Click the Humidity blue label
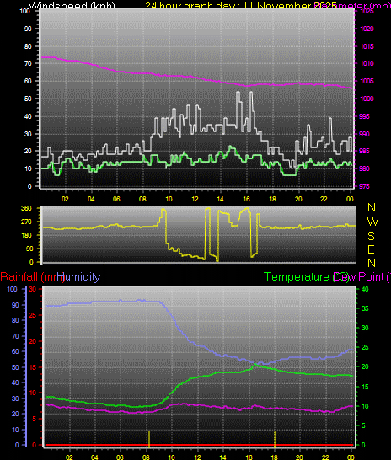Viewport: 391px width, 460px height. click(78, 276)
